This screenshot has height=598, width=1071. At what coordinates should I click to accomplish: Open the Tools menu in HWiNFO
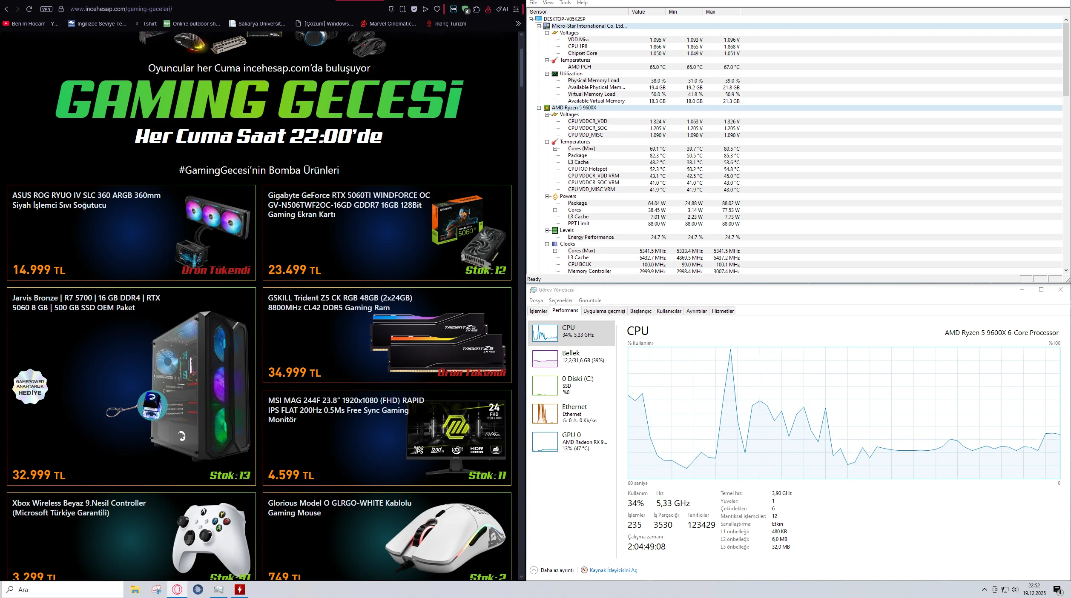565,3
